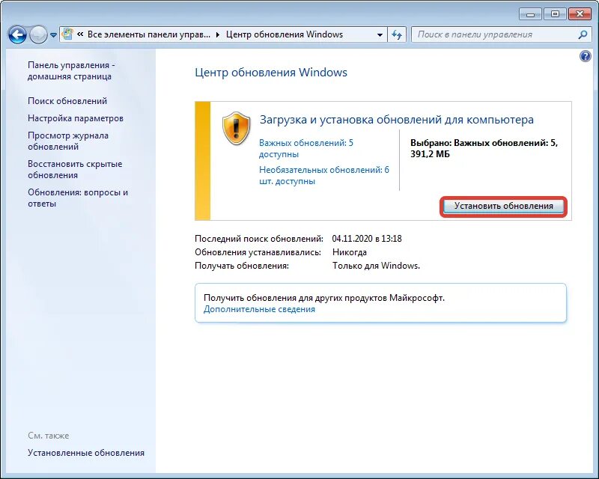
Task: Click the yellow shield warning icon
Action: point(237,128)
